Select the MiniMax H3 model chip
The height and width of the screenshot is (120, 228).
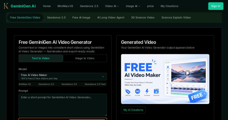click(25, 84)
